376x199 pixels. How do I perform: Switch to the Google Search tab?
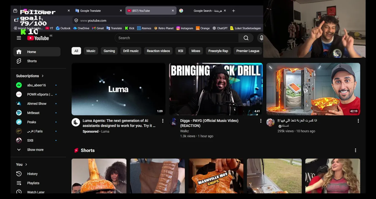(203, 11)
